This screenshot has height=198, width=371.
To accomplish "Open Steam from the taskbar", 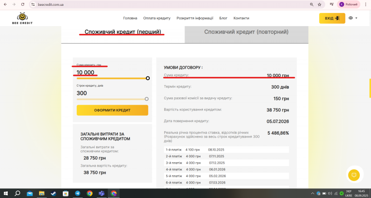I will pos(54,194).
